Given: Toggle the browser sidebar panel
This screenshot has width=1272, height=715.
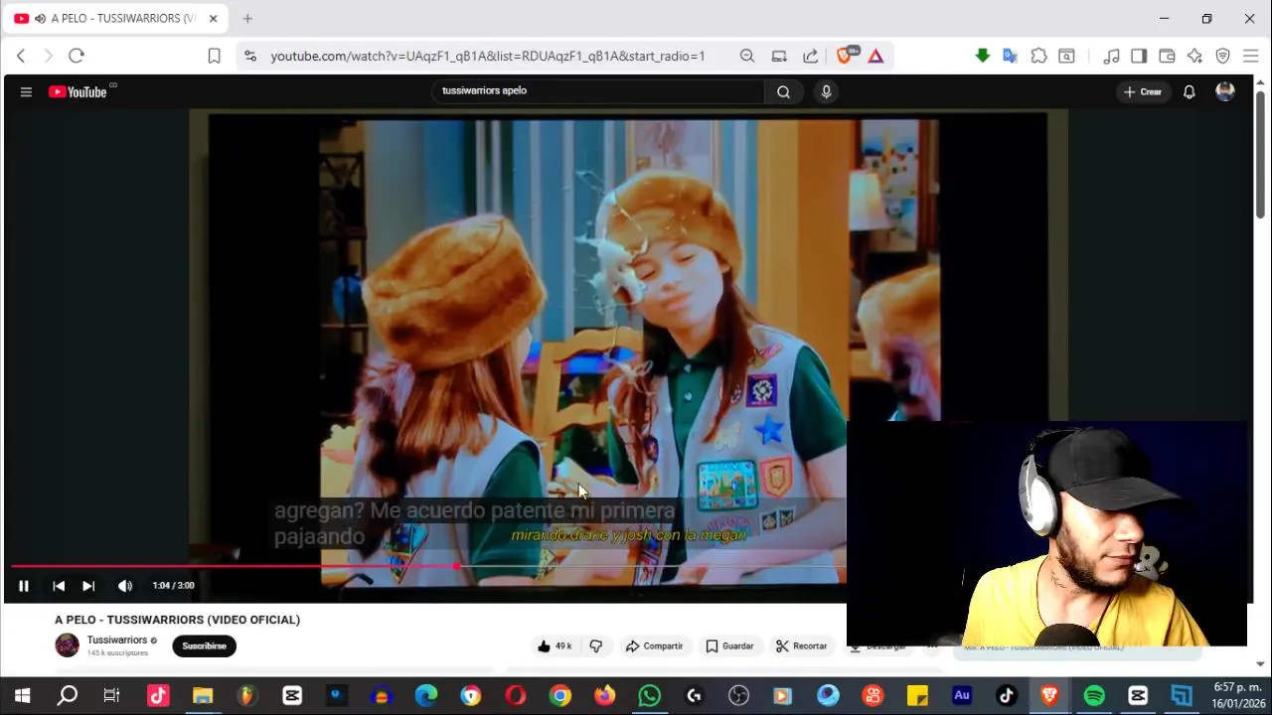Looking at the screenshot, I should [1139, 56].
